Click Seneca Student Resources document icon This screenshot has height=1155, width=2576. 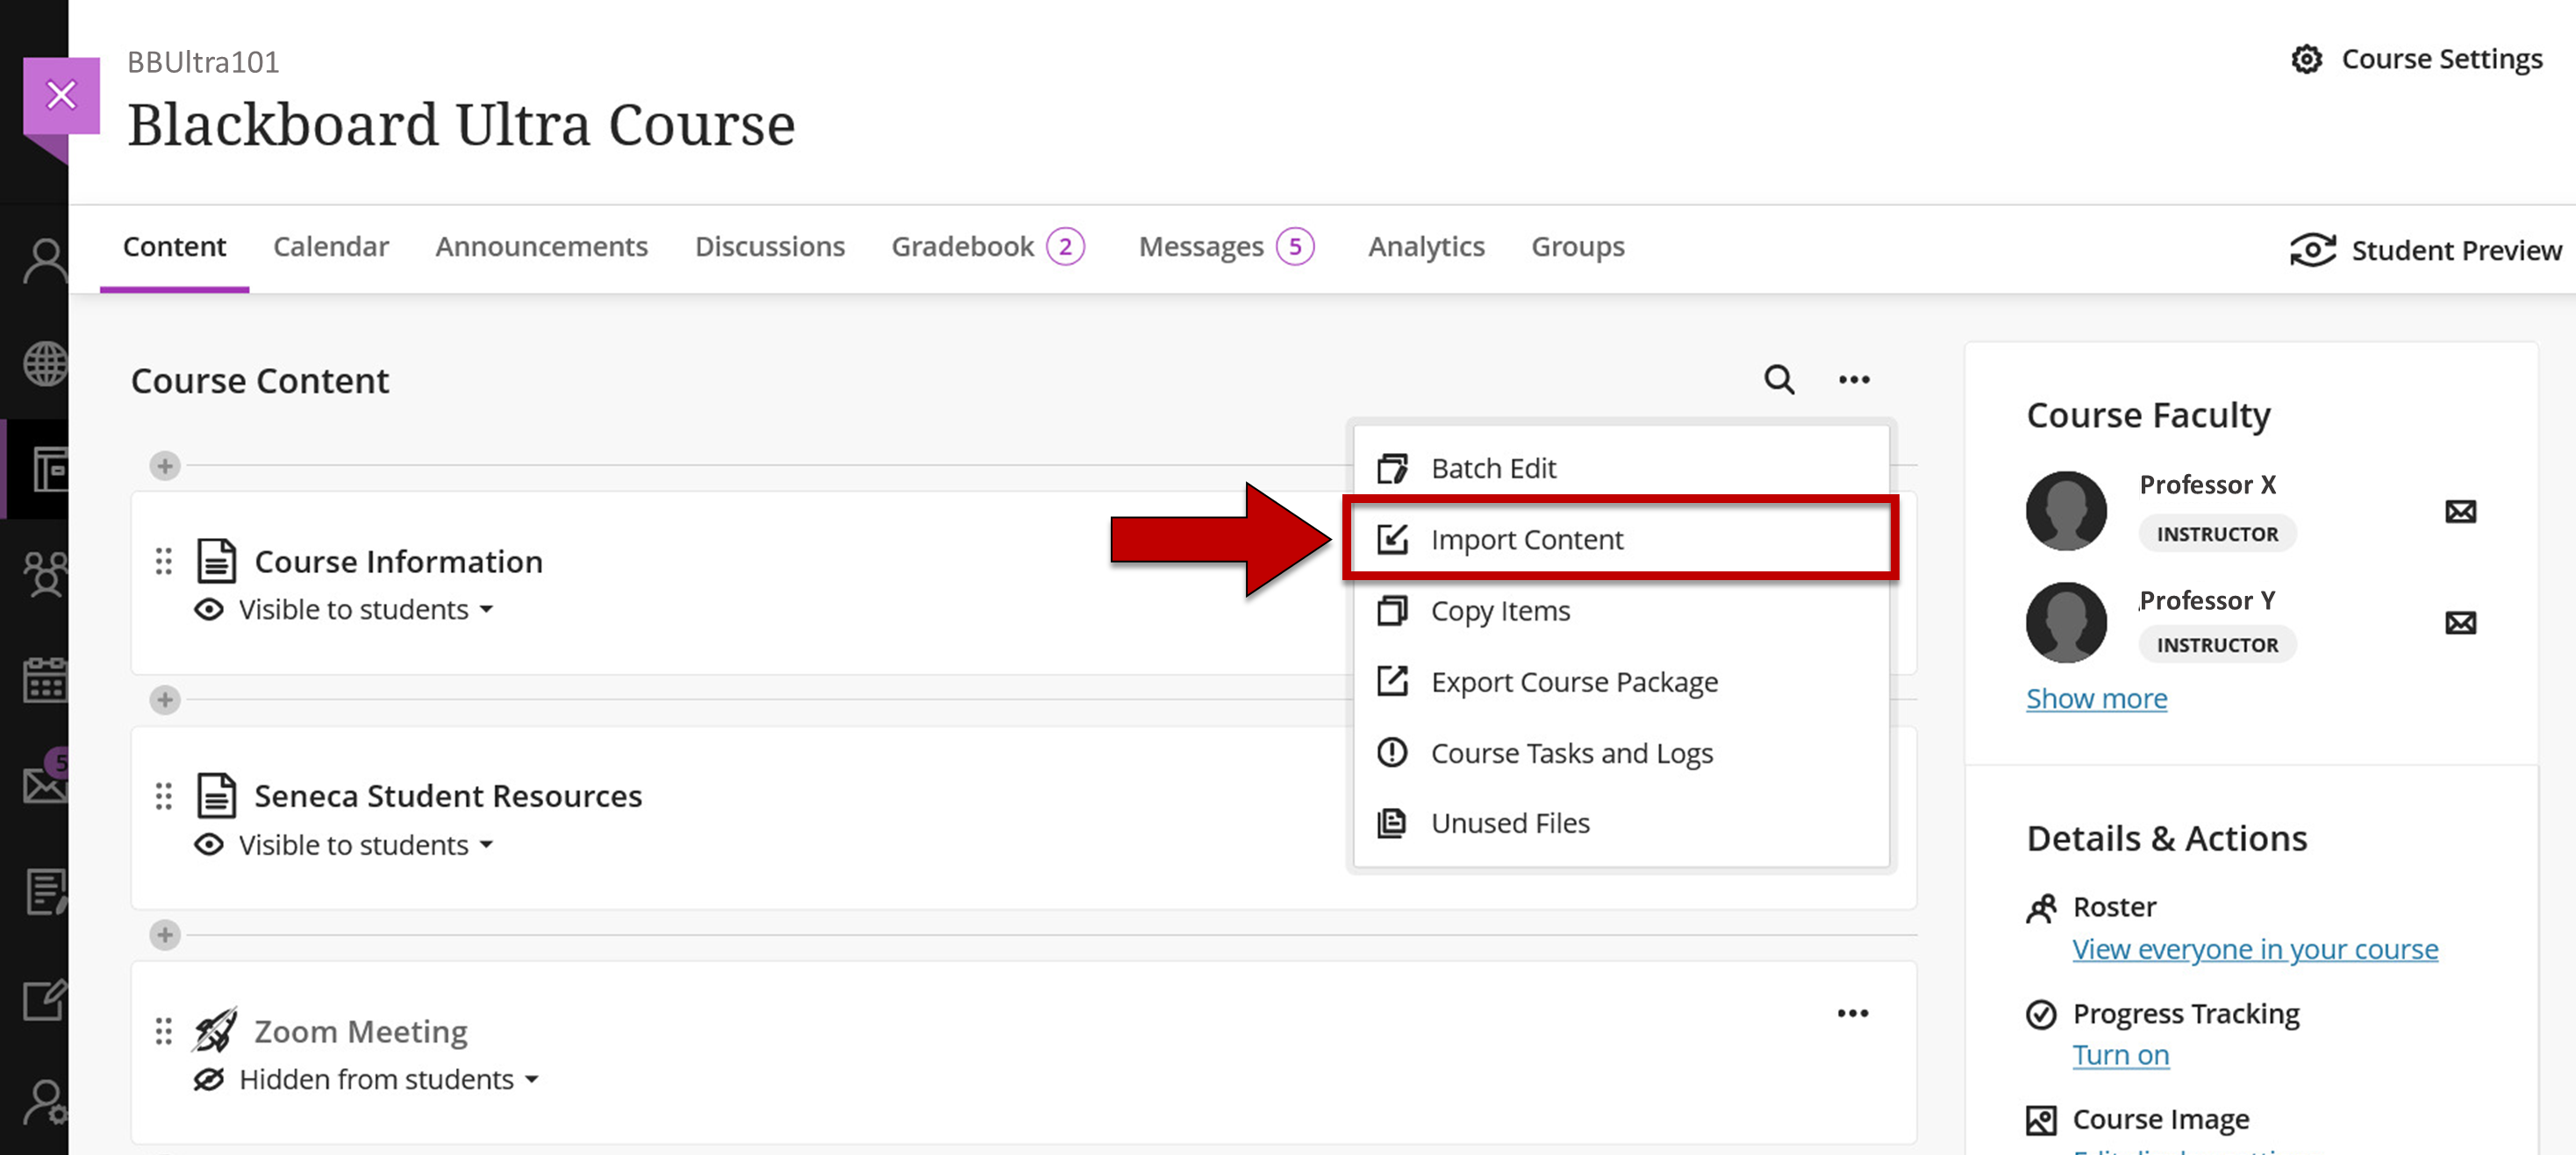coord(216,796)
